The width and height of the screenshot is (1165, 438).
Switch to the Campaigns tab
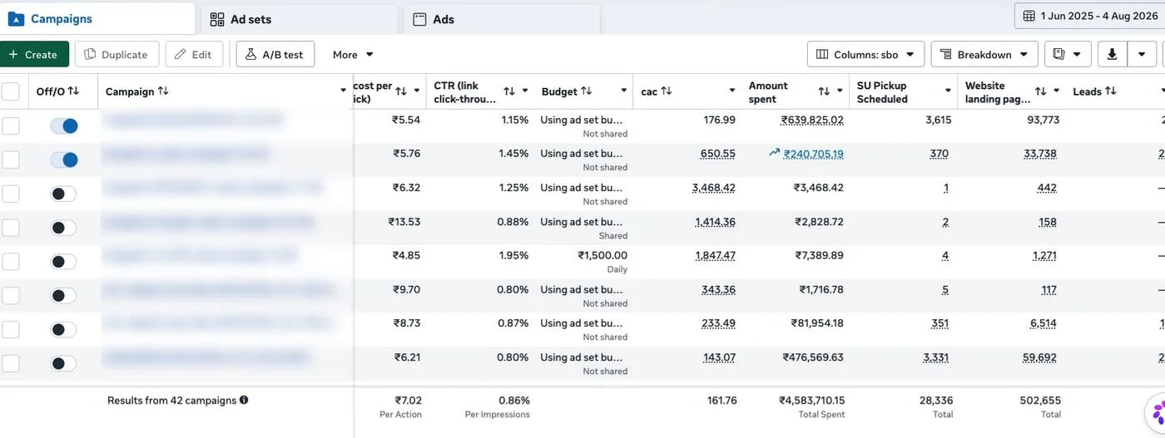(x=97, y=18)
